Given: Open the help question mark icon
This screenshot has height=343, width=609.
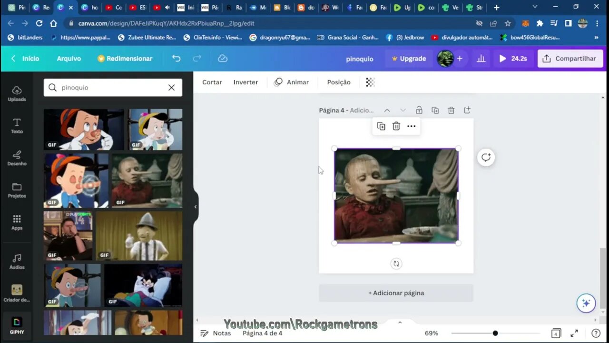Looking at the screenshot, I should [x=596, y=333].
